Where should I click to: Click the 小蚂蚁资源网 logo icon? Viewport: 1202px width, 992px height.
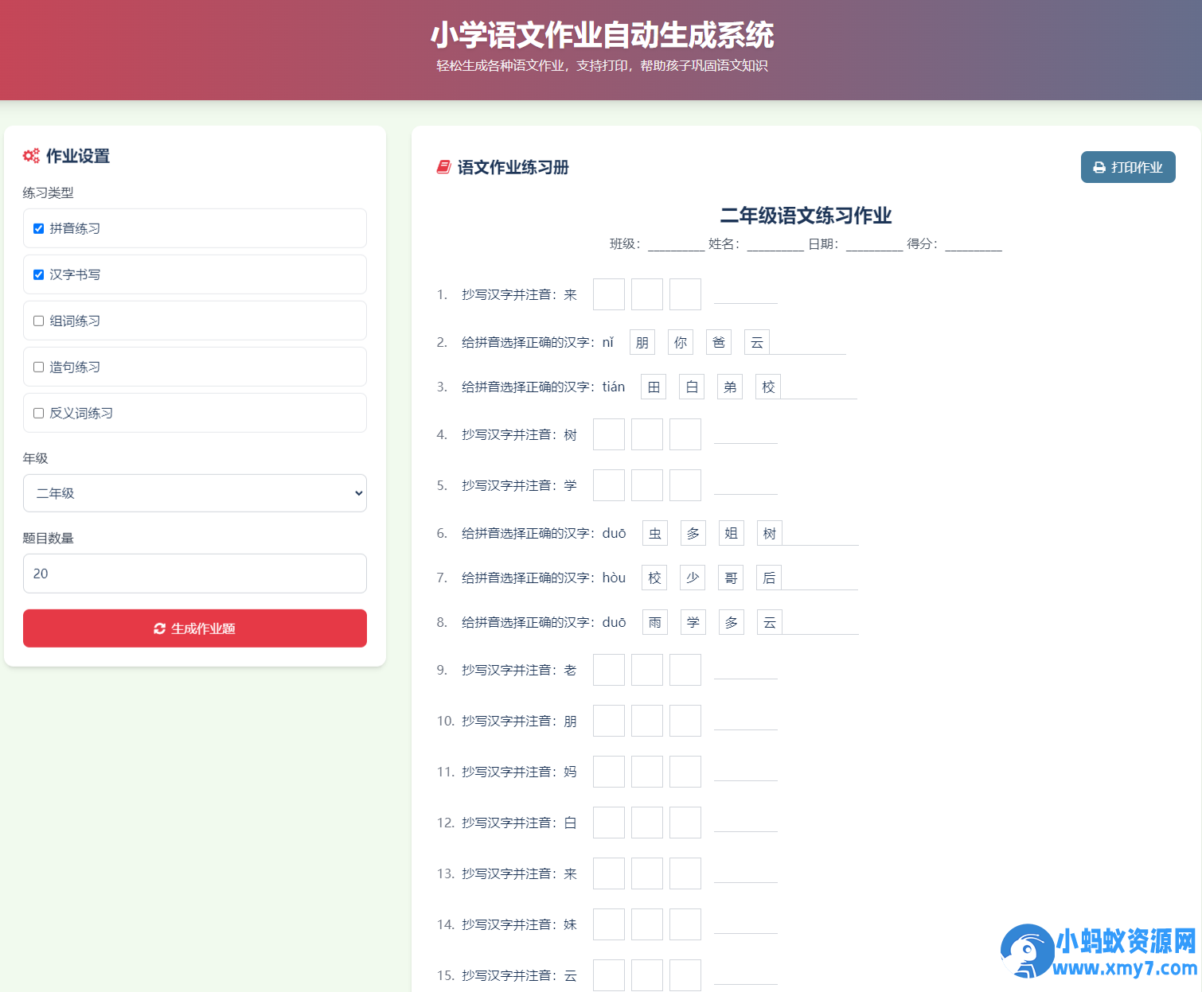pyautogui.click(x=1028, y=951)
